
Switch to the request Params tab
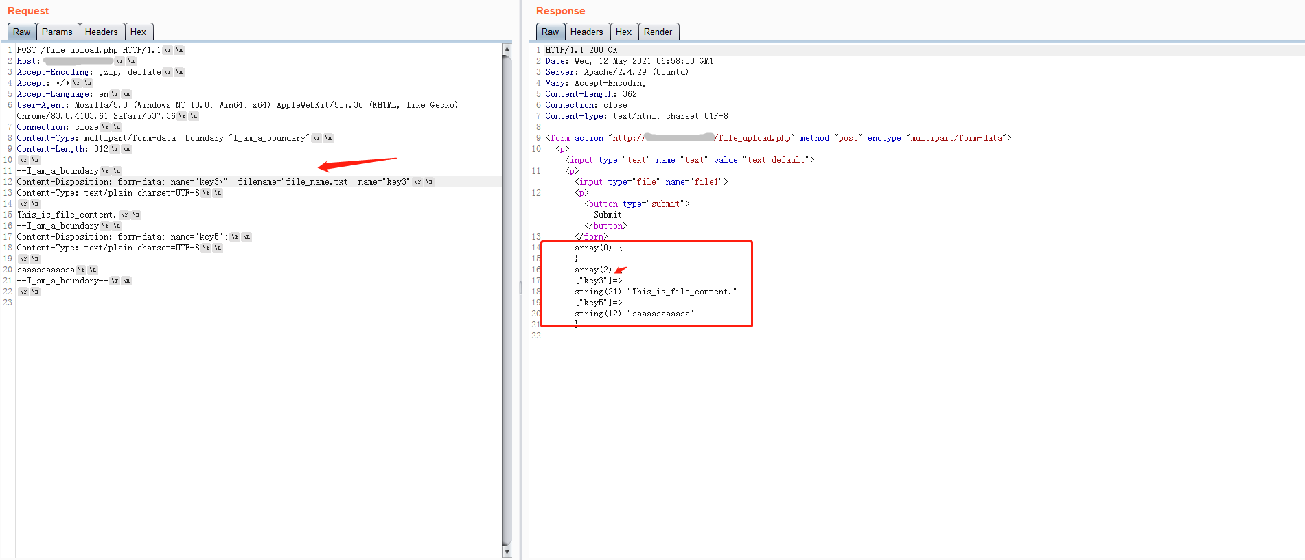coord(57,32)
